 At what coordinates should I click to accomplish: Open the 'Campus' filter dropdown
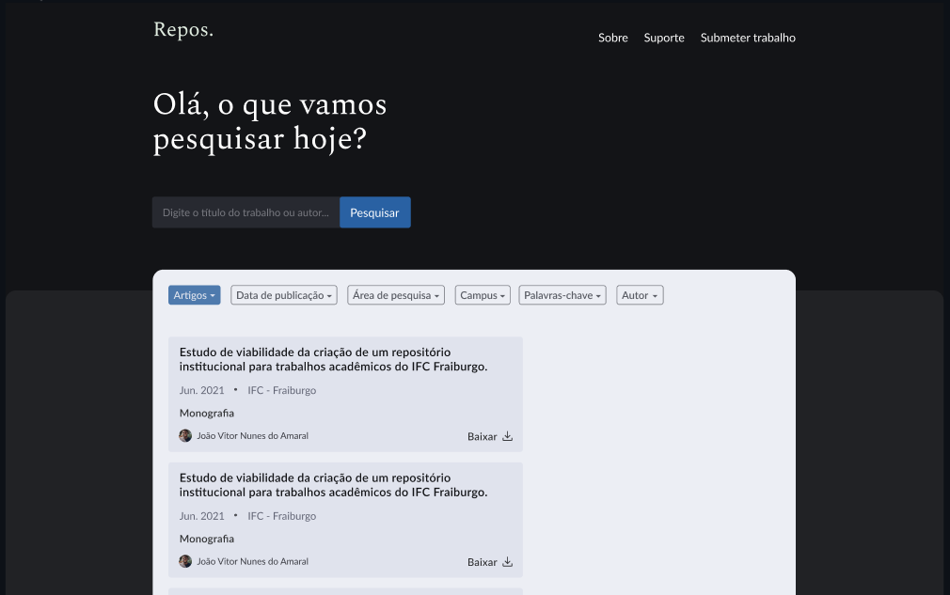pyautogui.click(x=482, y=294)
